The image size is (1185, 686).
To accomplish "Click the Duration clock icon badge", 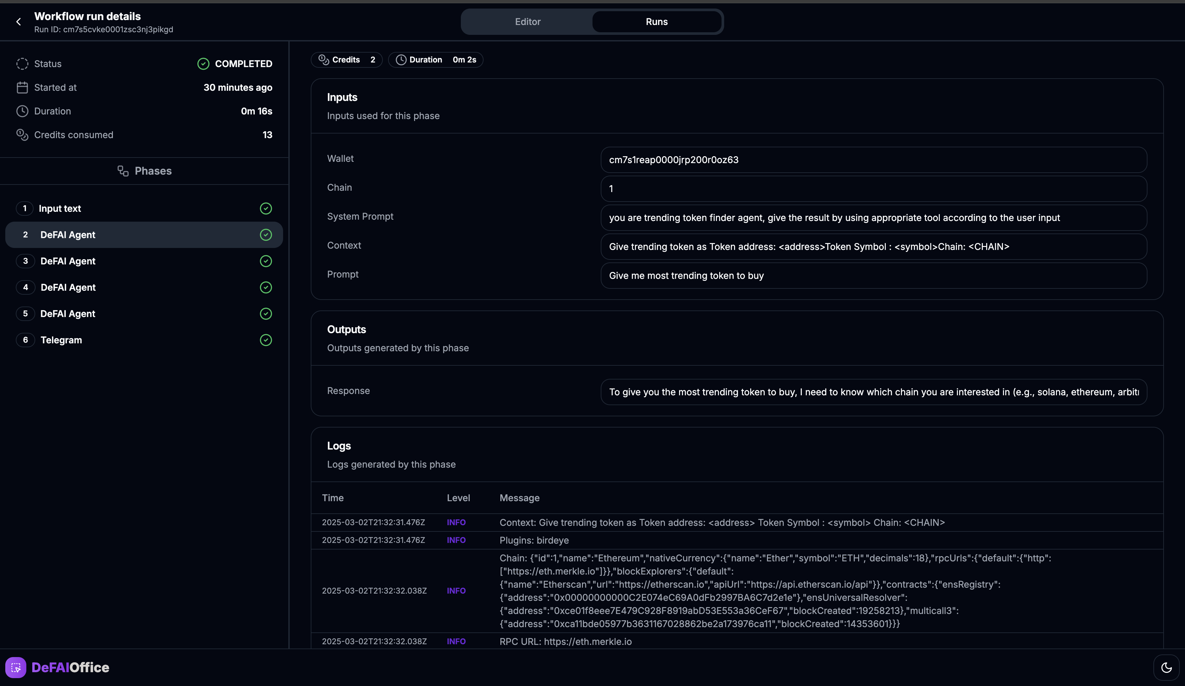I will click(401, 60).
